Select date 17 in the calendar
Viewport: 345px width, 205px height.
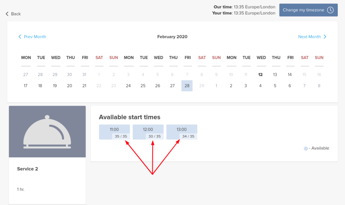pos(26,86)
